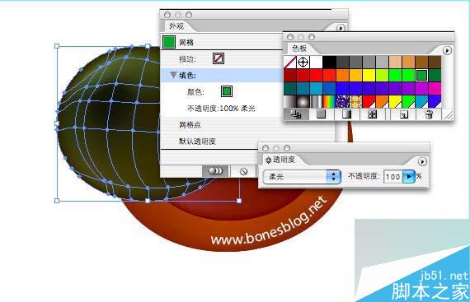Select the Registration crosshair swatch

click(303, 63)
